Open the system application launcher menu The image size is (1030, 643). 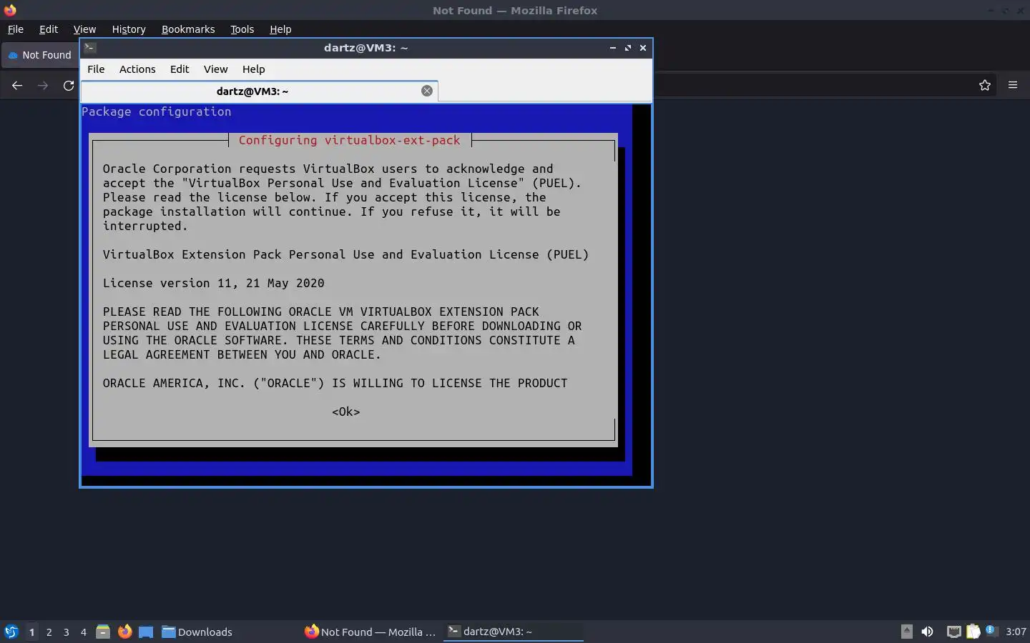[x=11, y=632]
